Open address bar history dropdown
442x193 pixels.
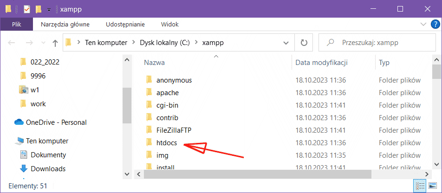click(286, 43)
